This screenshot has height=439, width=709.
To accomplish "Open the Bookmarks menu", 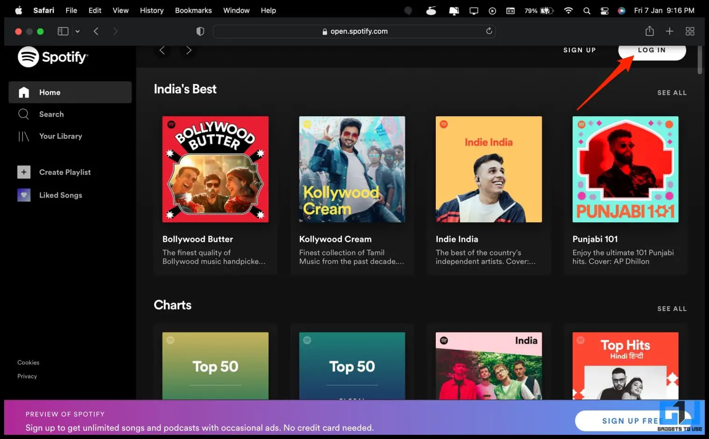I will click(x=193, y=10).
